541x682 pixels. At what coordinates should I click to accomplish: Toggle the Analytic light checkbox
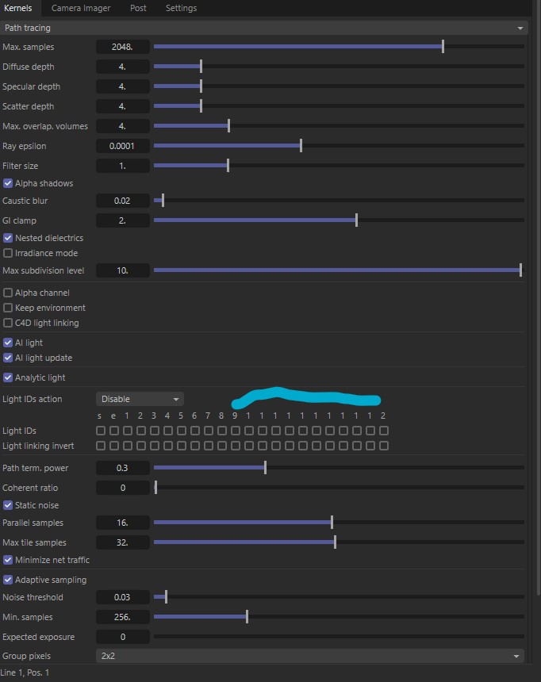pyautogui.click(x=8, y=377)
